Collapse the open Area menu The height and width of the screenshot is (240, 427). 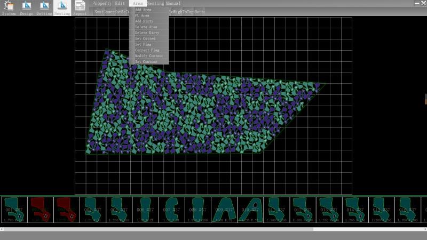tap(138, 3)
